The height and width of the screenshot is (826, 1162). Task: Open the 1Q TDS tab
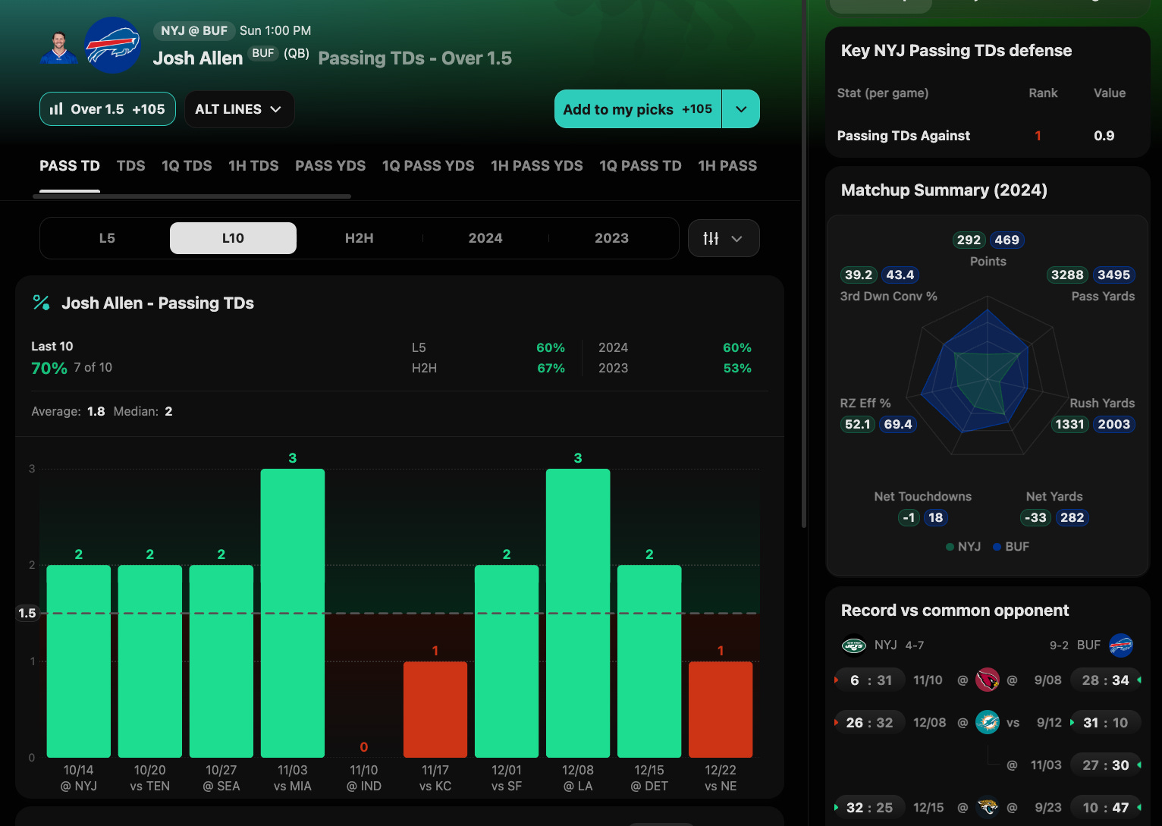(x=187, y=165)
